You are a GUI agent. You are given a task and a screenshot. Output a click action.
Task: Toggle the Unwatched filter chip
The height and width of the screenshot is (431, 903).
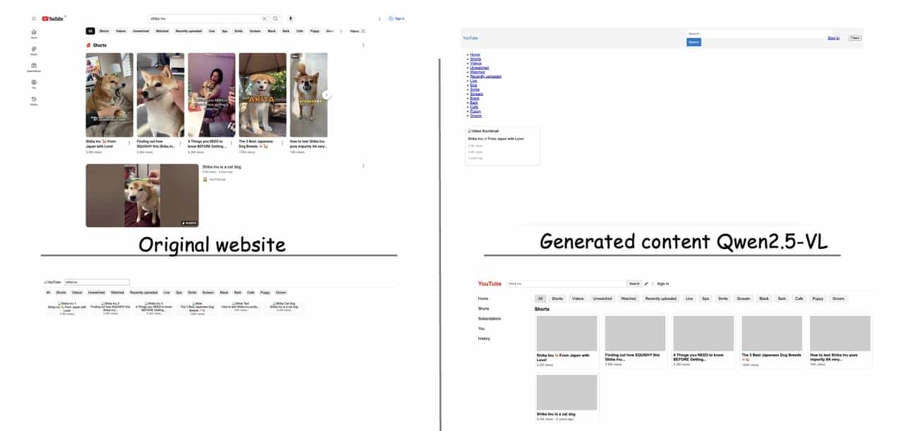pos(140,31)
